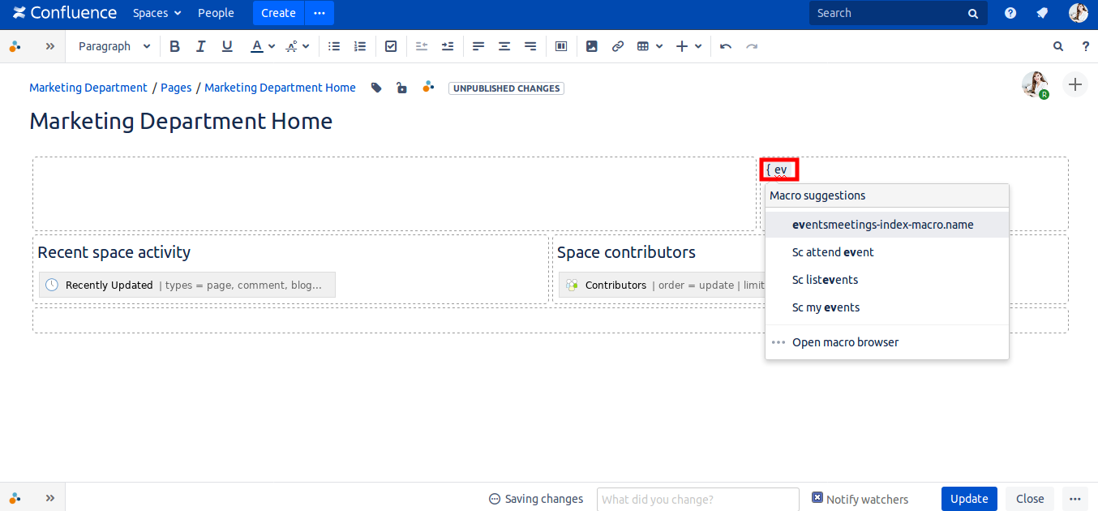Choose Open macro browser from suggestions
Screen dimensions: 1098x511
(x=845, y=342)
